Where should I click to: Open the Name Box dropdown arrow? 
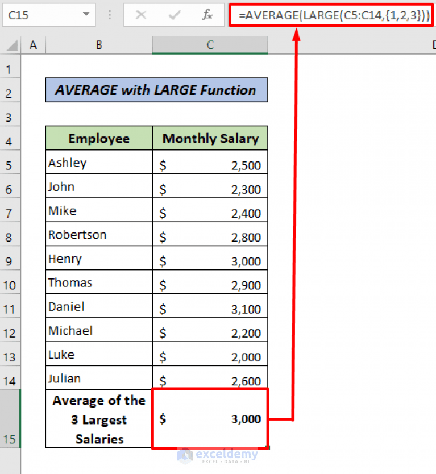[86, 14]
